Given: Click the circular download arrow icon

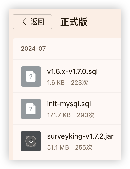Looking at the screenshot, I should 31,141.
